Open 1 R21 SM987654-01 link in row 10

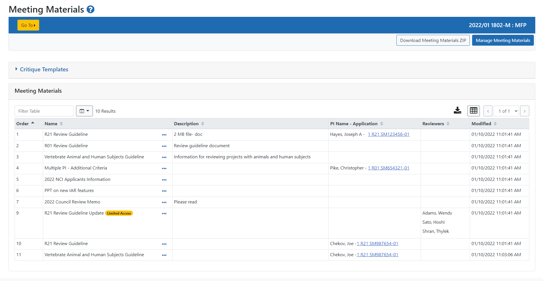click(378, 243)
